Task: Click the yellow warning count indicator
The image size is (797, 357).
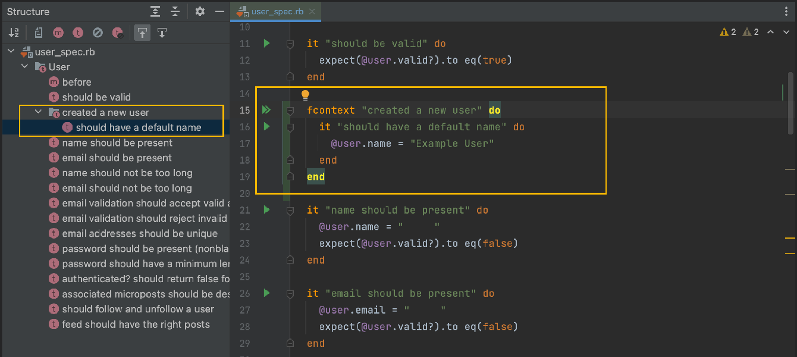Action: click(x=728, y=32)
